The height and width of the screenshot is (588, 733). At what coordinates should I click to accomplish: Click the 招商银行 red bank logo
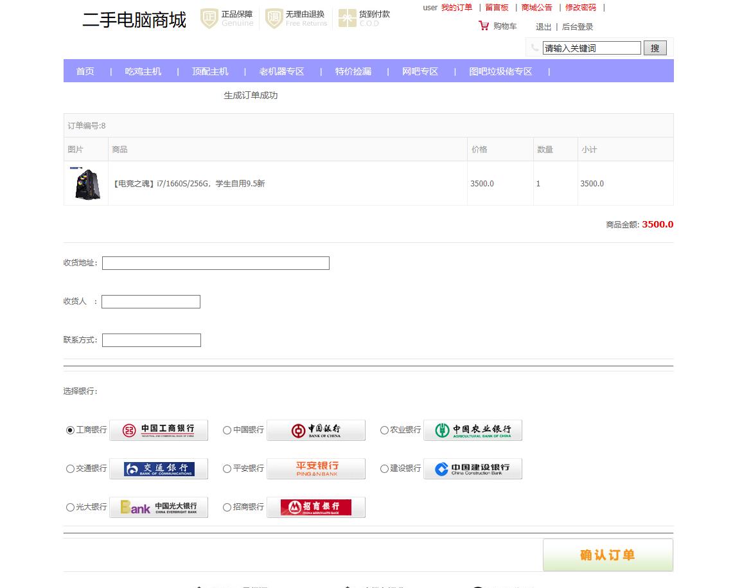tap(315, 507)
